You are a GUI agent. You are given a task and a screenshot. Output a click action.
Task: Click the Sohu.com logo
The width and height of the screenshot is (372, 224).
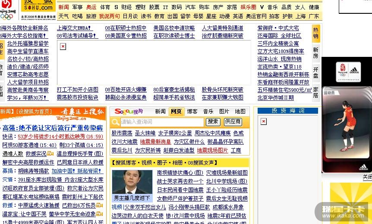[x=38, y=6]
